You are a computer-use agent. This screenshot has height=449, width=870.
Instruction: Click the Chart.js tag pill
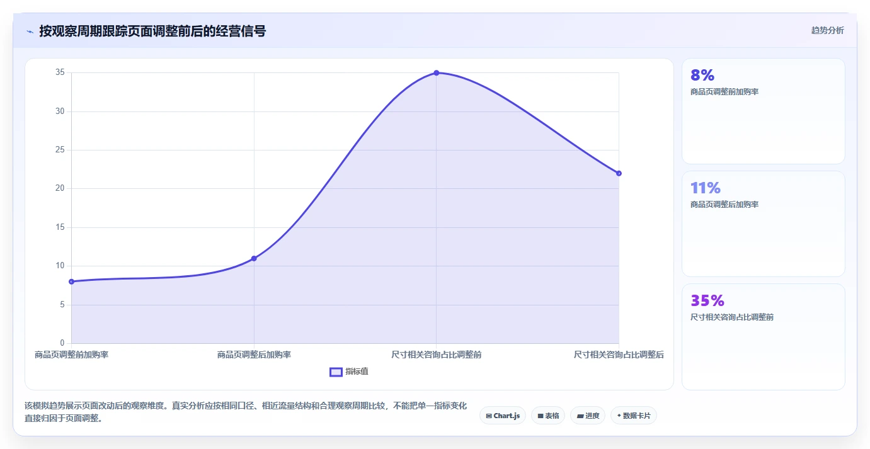coord(503,416)
